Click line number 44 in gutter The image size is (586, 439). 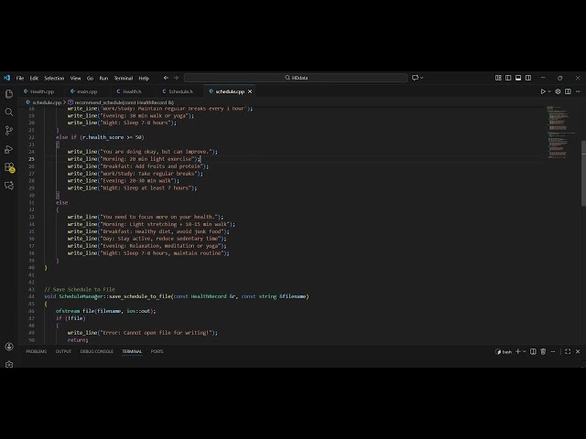click(x=31, y=296)
